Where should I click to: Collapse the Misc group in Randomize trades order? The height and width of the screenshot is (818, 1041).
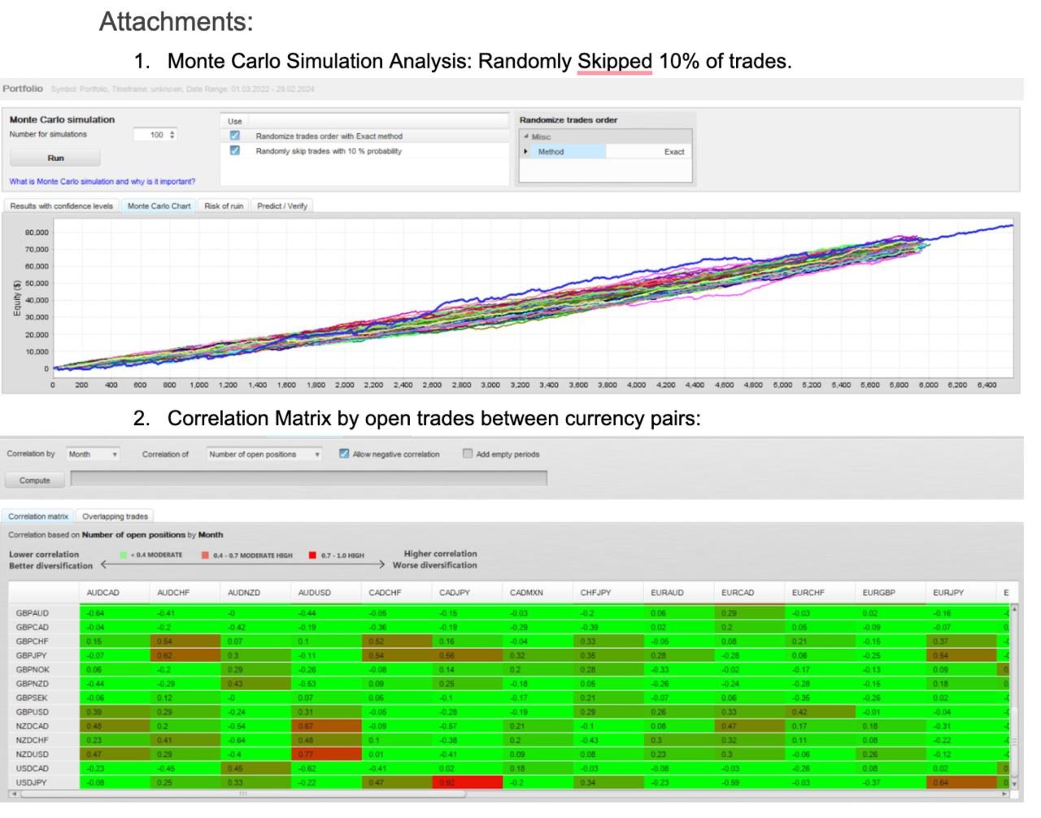point(525,137)
